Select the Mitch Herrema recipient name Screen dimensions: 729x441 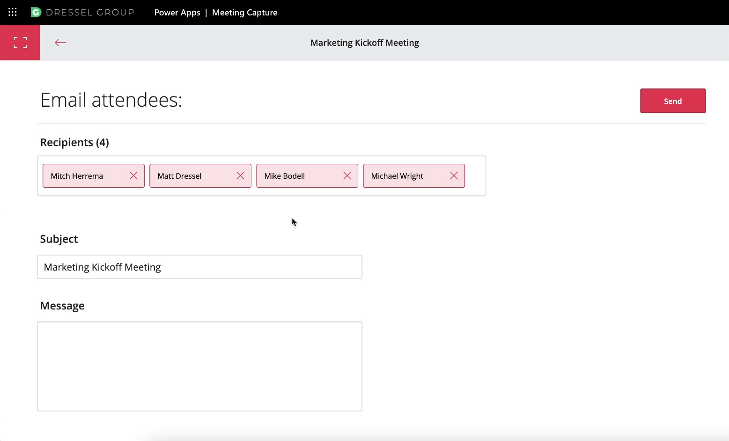[x=77, y=176]
